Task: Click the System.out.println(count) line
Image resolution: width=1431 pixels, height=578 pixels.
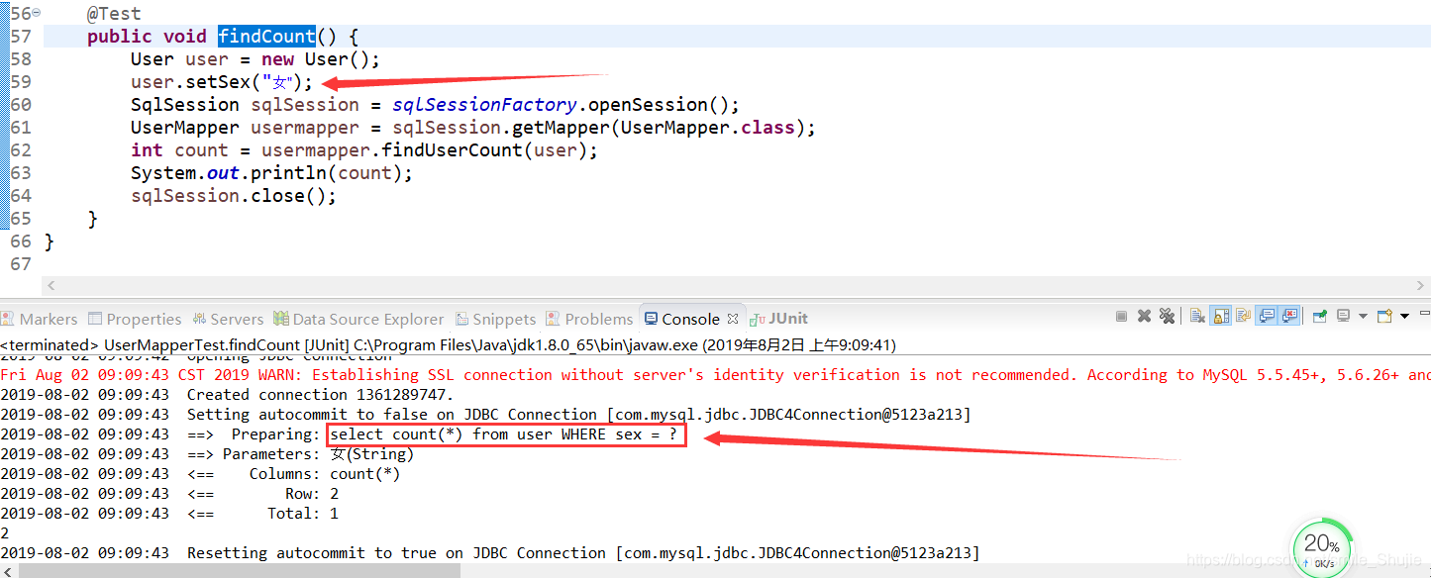Action: [x=271, y=173]
